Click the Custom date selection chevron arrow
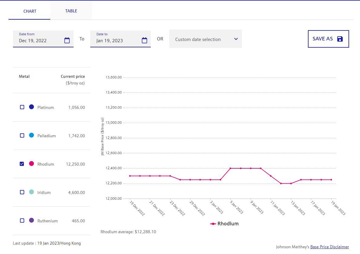This screenshot has height=254, width=360. (236, 39)
